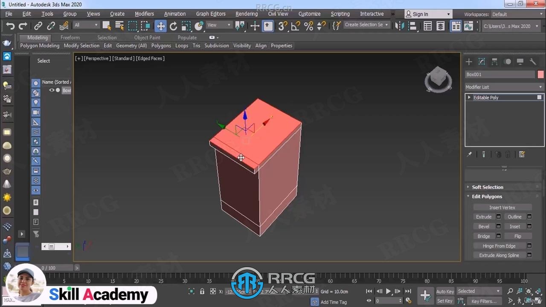The height and width of the screenshot is (307, 546).
Task: Open the Extrude settings box
Action: tap(498, 217)
